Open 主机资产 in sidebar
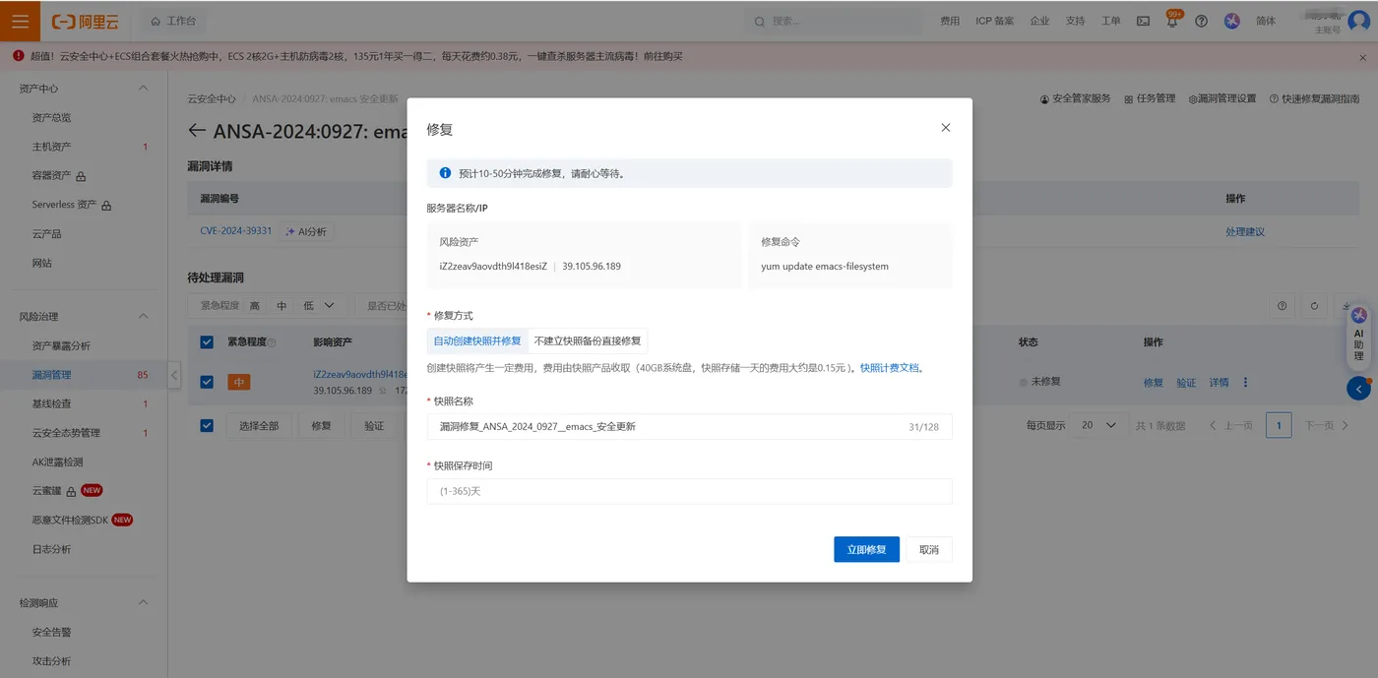Screen dimensions: 1378x678 [x=51, y=147]
